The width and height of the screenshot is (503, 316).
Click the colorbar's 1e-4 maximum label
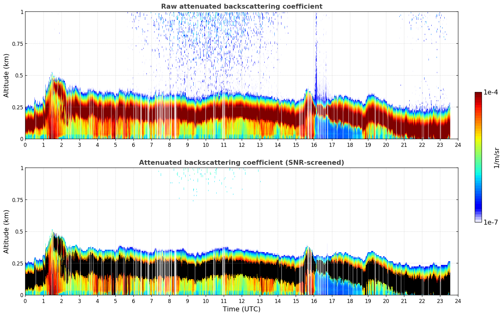(x=490, y=92)
